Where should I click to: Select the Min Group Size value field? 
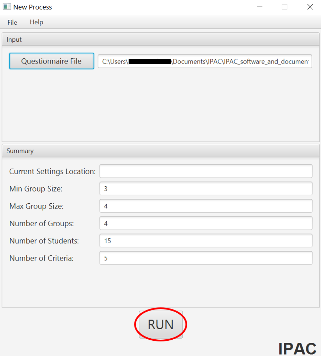click(206, 188)
